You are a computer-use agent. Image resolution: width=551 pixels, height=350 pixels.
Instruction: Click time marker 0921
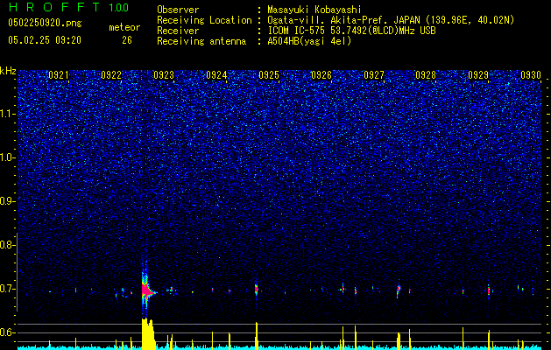coord(59,75)
